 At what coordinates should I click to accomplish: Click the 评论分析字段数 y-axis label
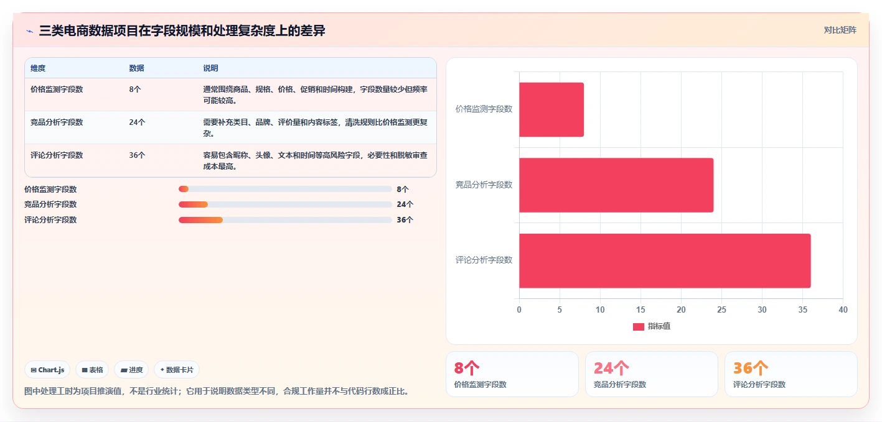click(484, 260)
